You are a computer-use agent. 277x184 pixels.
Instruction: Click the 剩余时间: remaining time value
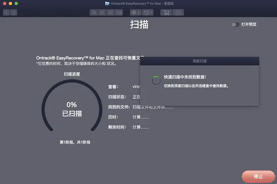(140, 127)
